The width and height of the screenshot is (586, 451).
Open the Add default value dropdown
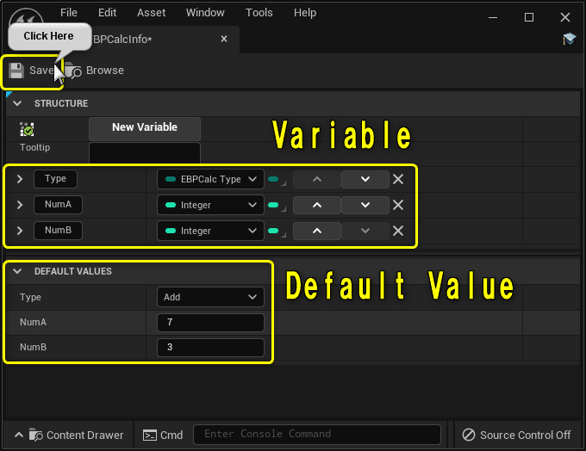pyautogui.click(x=211, y=297)
